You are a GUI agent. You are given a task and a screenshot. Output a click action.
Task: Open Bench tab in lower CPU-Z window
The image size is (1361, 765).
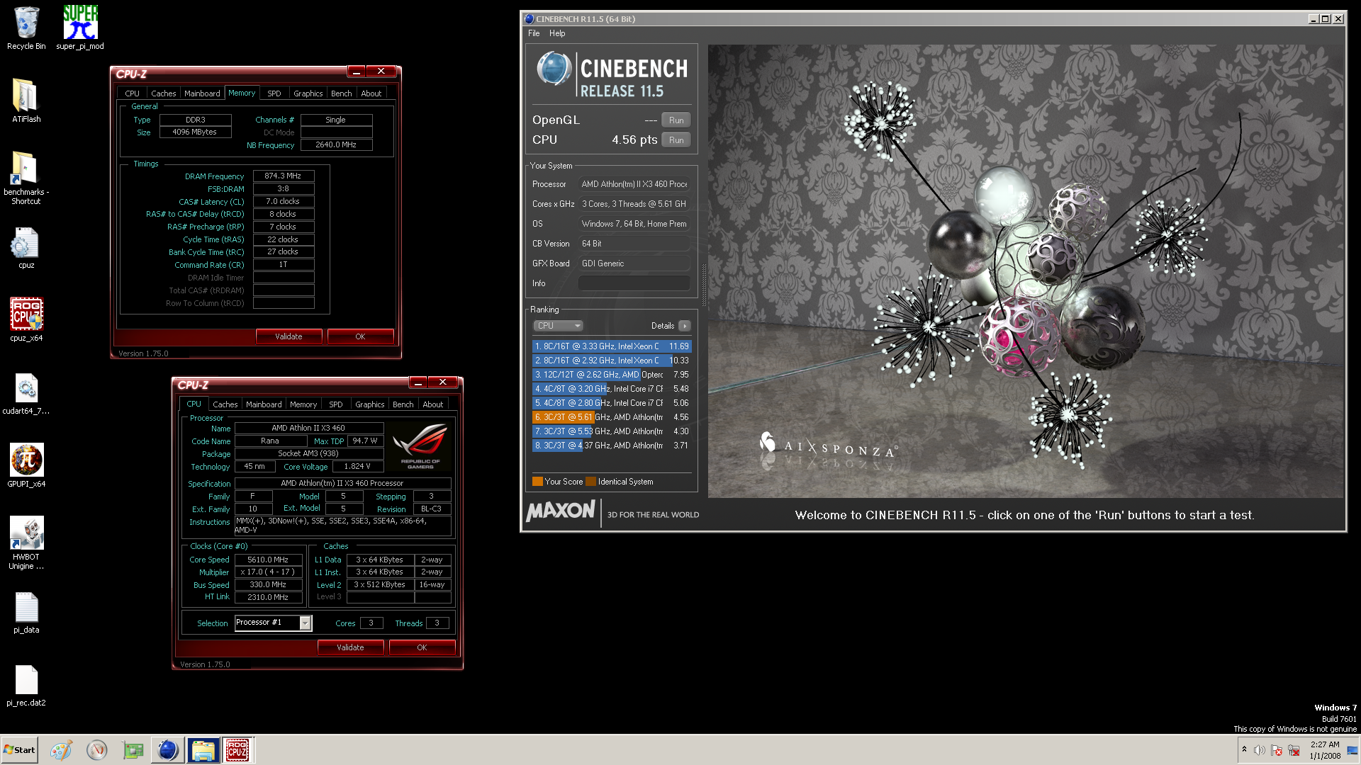pyautogui.click(x=403, y=404)
